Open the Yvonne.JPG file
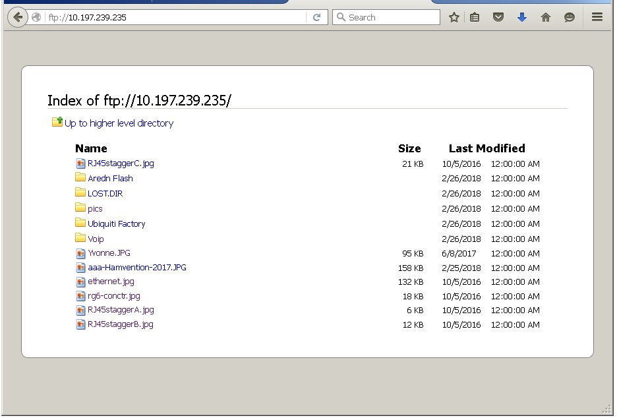The image size is (617, 418). click(109, 253)
